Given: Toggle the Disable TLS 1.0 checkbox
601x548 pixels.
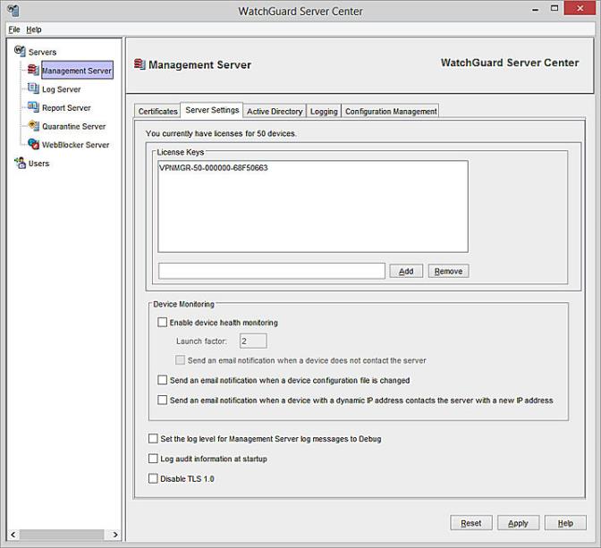Looking at the screenshot, I should 154,479.
